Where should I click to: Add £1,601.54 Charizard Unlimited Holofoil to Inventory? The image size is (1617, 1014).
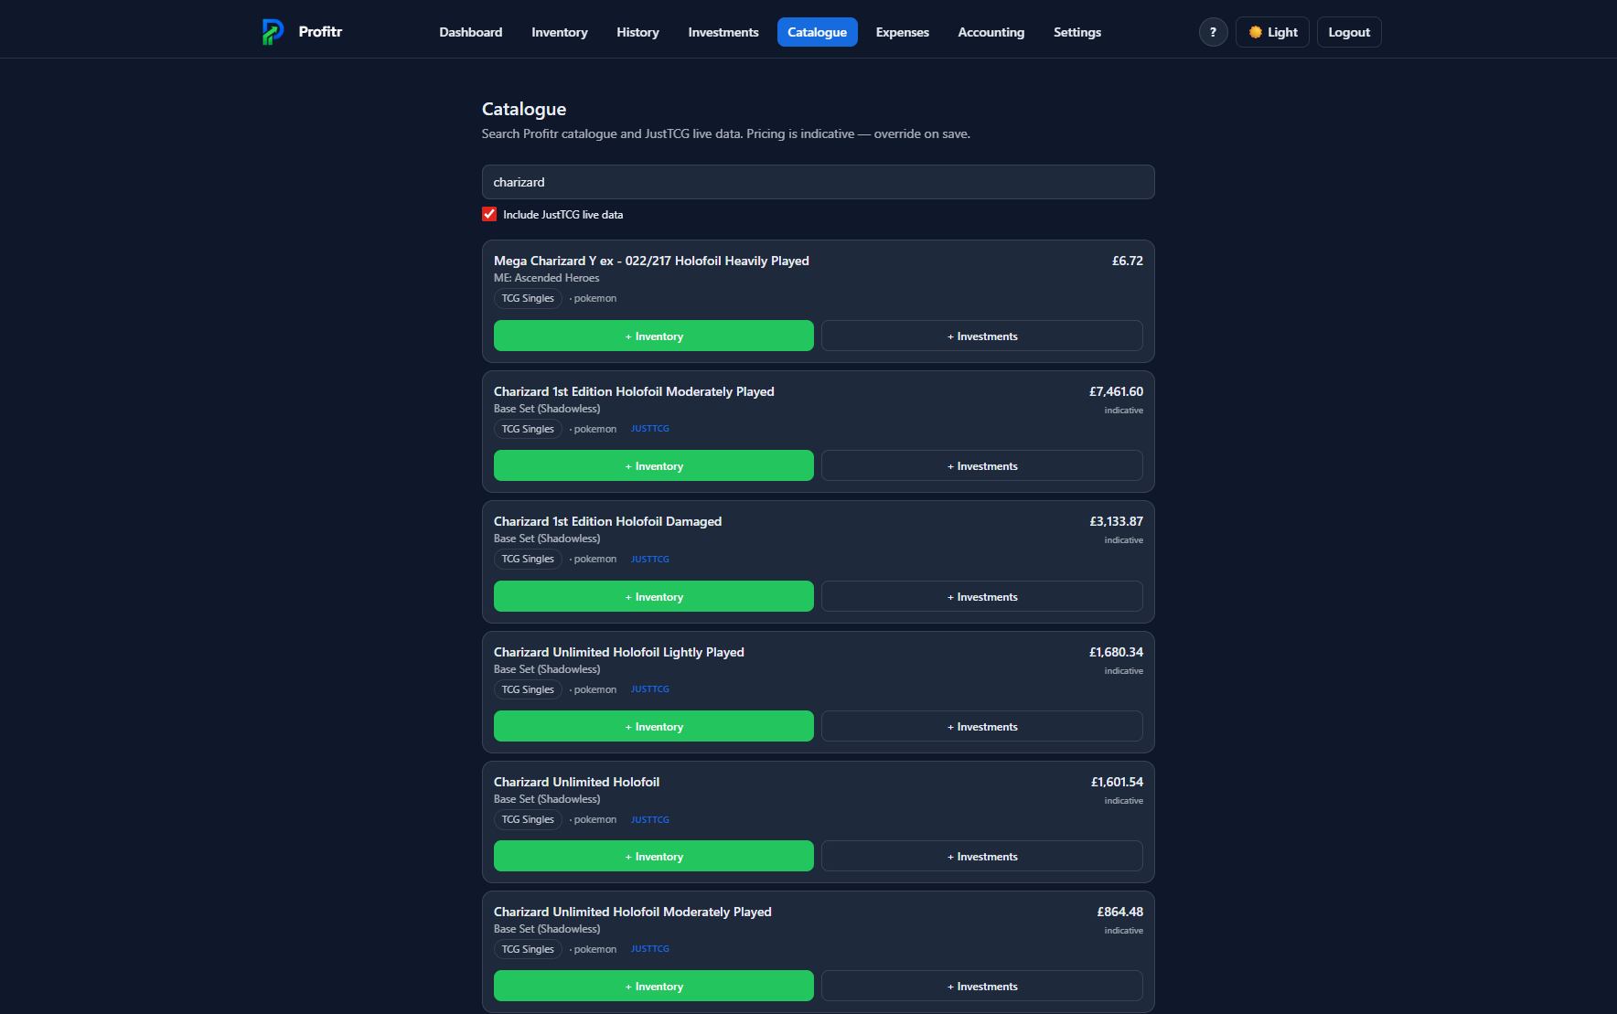(654, 856)
